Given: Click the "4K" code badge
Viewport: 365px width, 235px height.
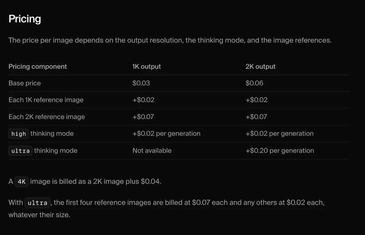Looking at the screenshot, I should point(22,182).
